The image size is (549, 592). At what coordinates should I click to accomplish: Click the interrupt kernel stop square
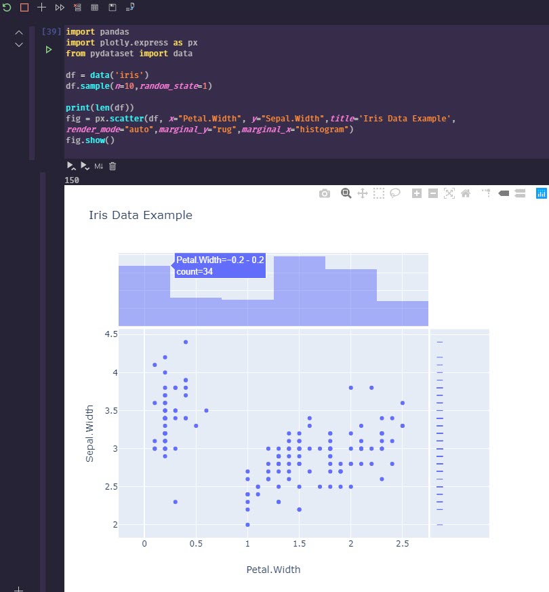tap(24, 7)
